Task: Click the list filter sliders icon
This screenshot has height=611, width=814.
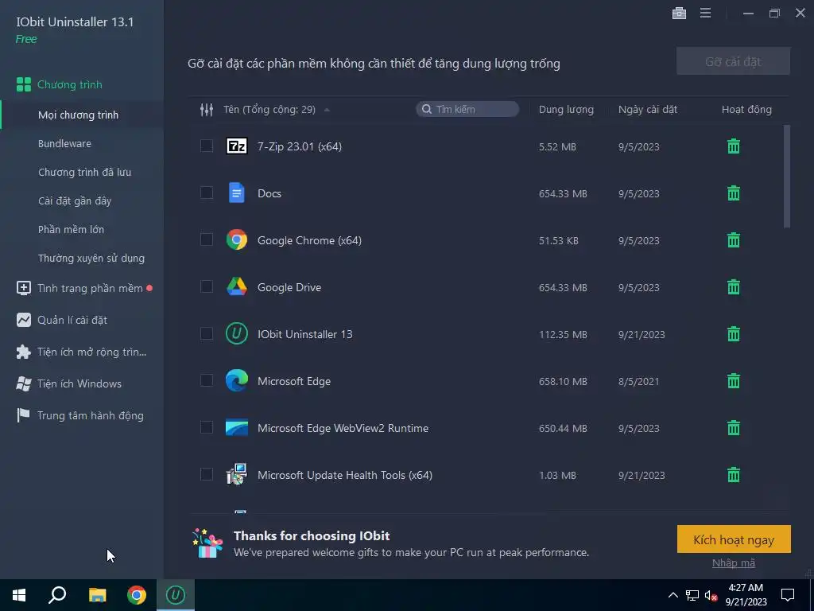Action: 207,110
